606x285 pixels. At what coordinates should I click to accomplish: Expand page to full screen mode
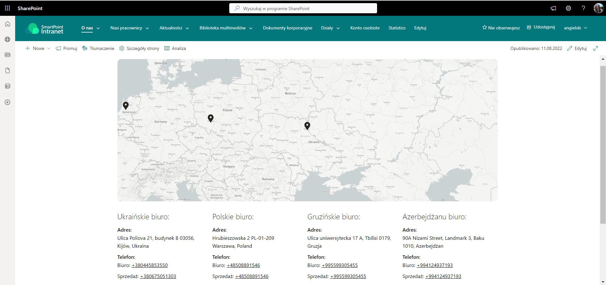(x=596, y=48)
